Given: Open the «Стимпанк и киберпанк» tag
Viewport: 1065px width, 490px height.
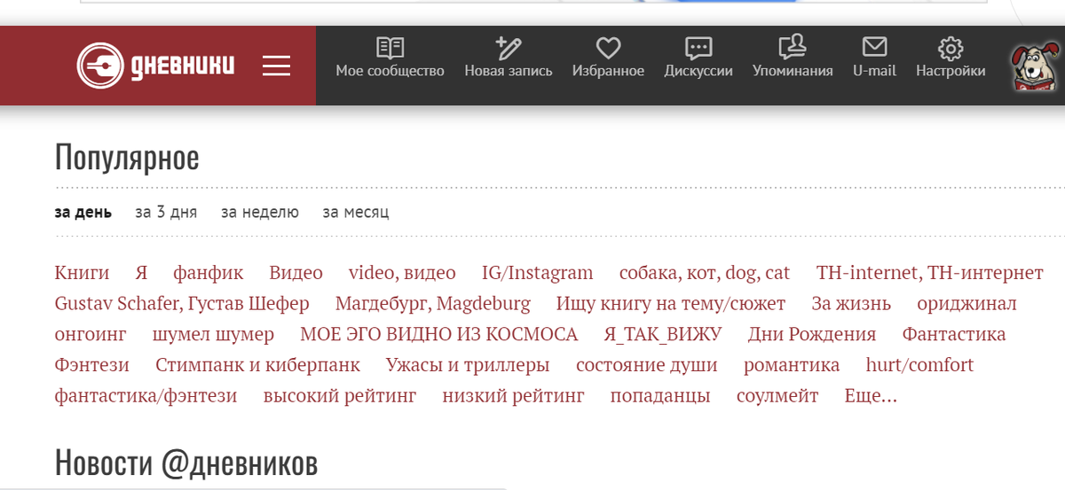Looking at the screenshot, I should coord(258,365).
